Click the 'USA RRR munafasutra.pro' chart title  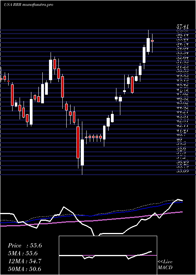[29, 5]
